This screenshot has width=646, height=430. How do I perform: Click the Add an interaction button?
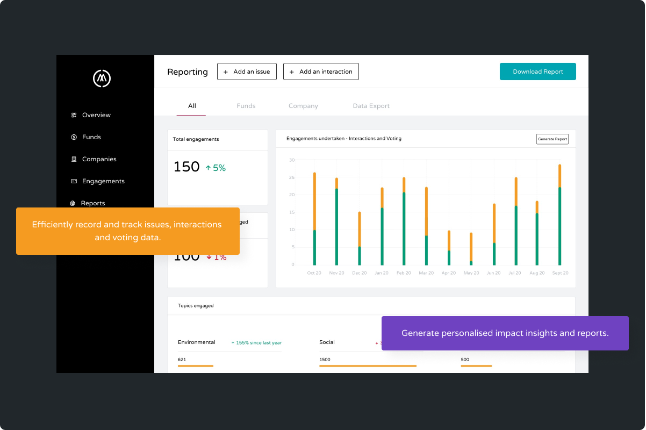tap(321, 71)
